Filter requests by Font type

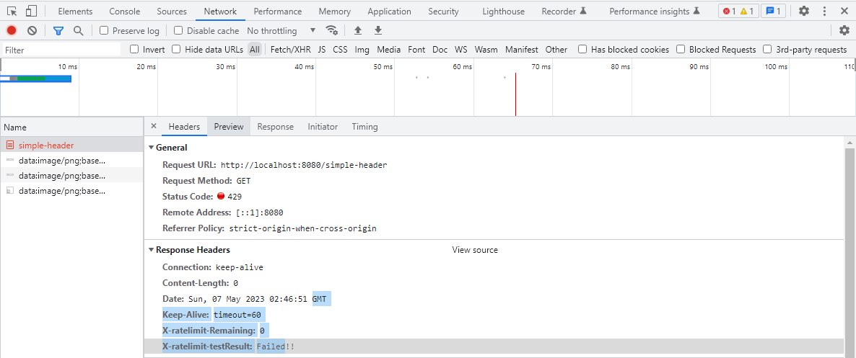[x=416, y=50]
